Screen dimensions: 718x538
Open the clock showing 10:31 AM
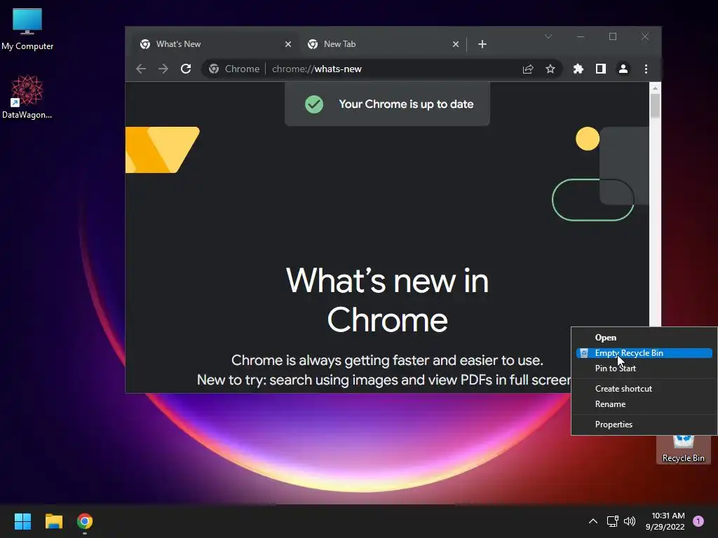[x=665, y=521]
